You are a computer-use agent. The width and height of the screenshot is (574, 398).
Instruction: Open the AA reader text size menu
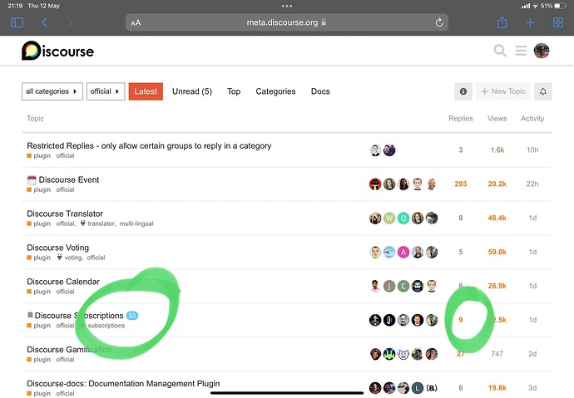click(x=136, y=23)
